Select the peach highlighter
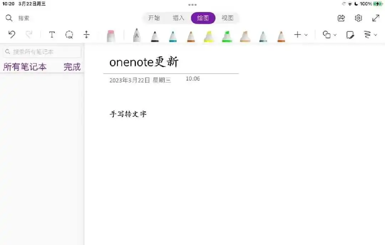The height and width of the screenshot is (245, 385). click(x=245, y=36)
